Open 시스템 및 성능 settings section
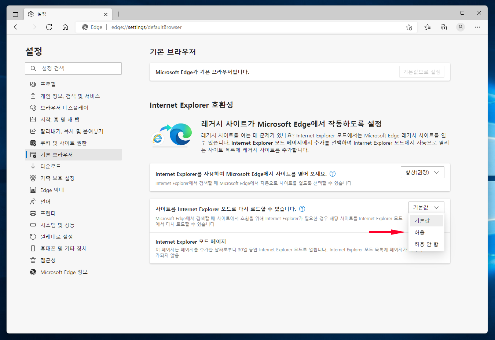Viewport: 495px width, 340px height. point(73,225)
